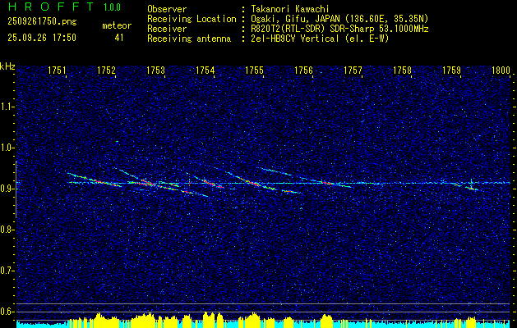This screenshot has width=517, height=328.
Task: Click the 1755 time marker
Action: (255, 70)
